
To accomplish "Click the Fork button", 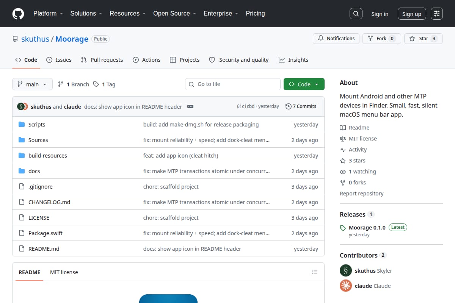I will 382,38.
